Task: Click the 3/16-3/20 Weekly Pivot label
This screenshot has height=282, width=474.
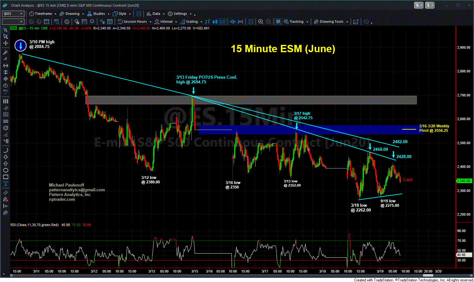Action: [434, 128]
